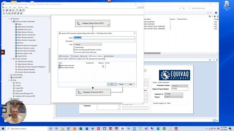The image size is (234, 131).
Task: Click the Description input field
Action: (x=104, y=41)
